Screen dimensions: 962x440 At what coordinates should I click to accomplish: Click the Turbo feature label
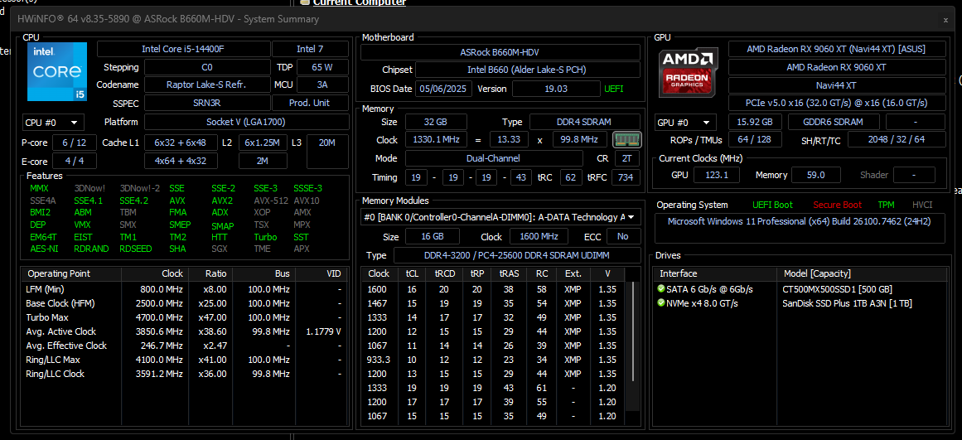(265, 237)
